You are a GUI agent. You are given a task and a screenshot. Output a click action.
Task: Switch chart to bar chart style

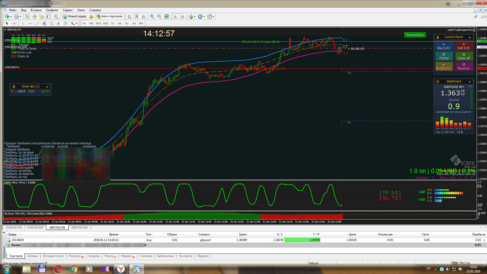coord(130,16)
